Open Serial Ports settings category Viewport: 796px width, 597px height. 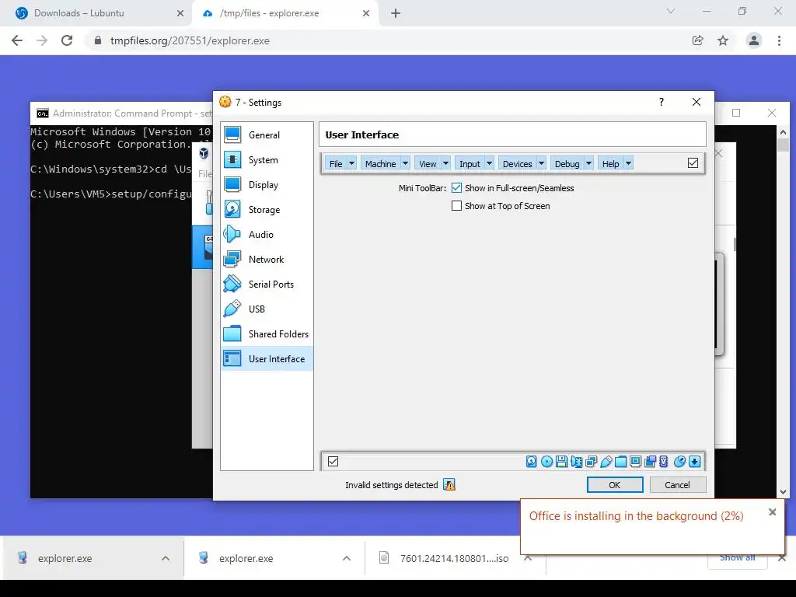point(267,285)
